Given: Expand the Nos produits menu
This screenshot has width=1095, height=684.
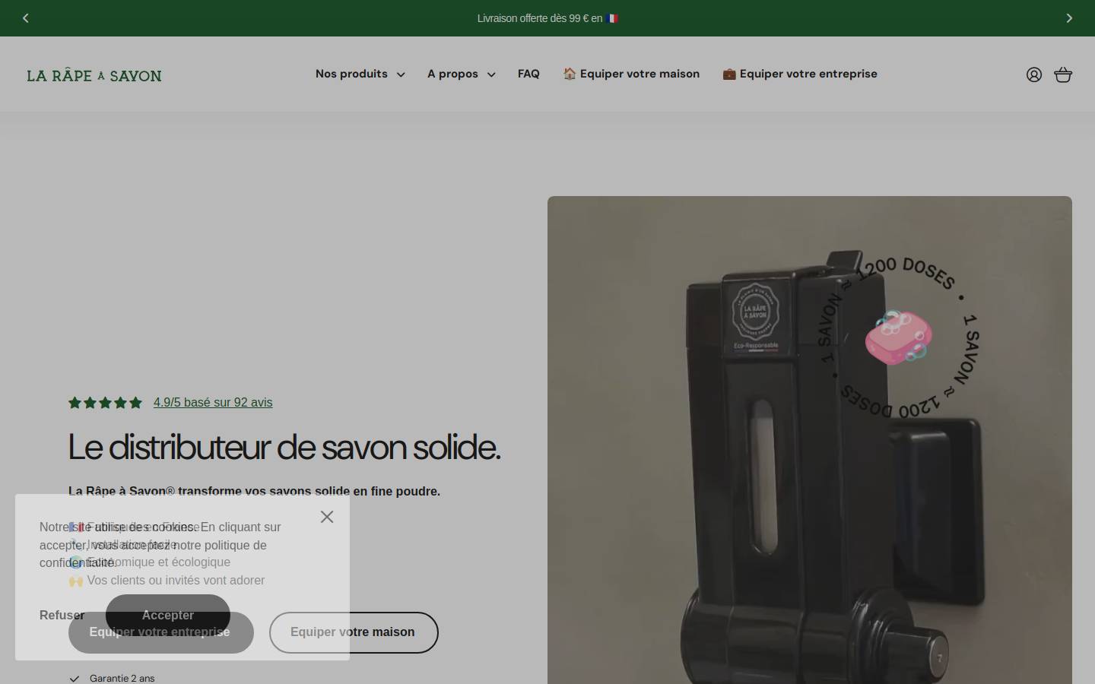Looking at the screenshot, I should tap(360, 74).
